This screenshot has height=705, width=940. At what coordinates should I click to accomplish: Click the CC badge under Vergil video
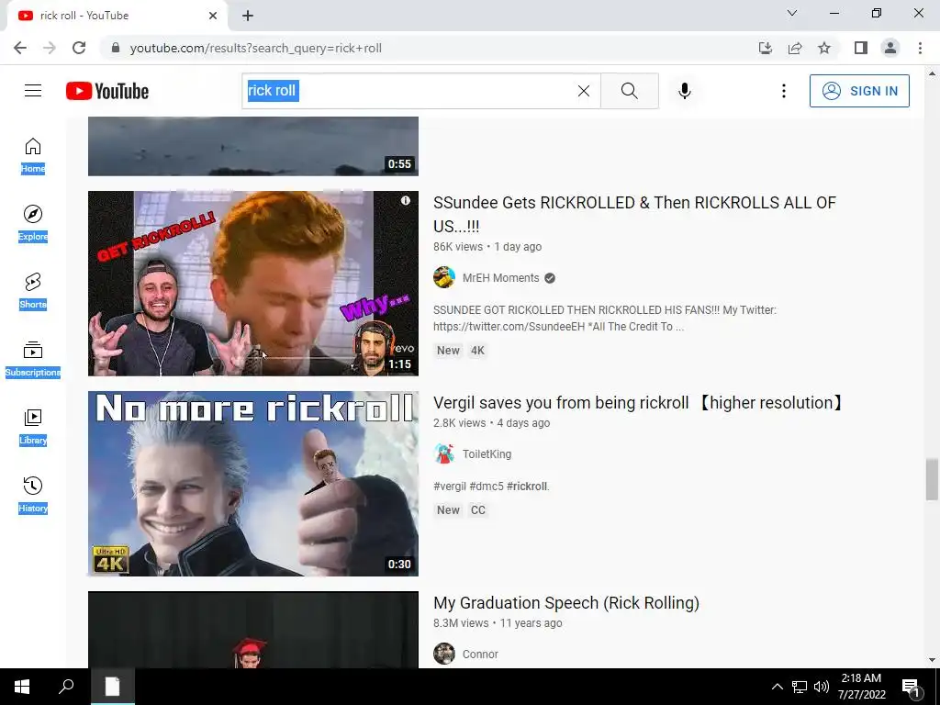click(x=477, y=510)
